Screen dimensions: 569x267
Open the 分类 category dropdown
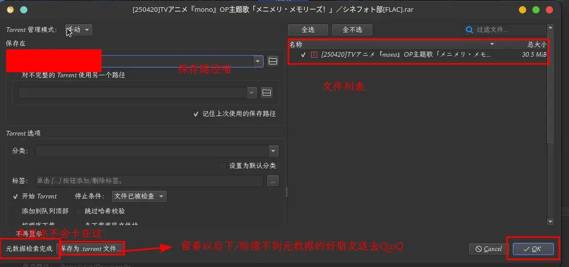pos(273,151)
